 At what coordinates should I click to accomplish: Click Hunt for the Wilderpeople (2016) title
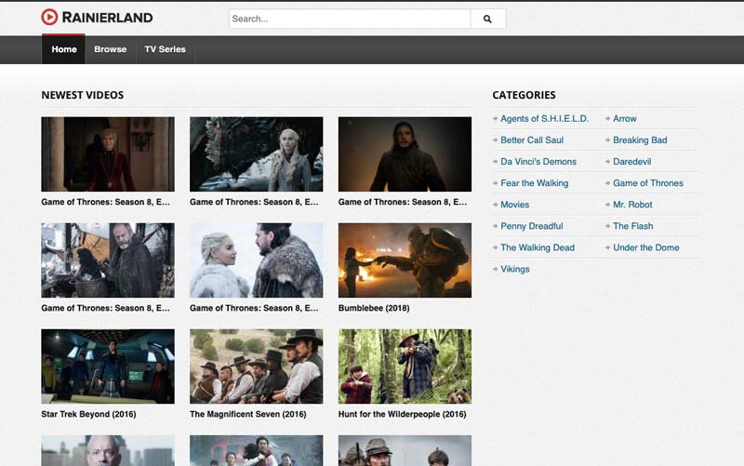[x=403, y=414]
